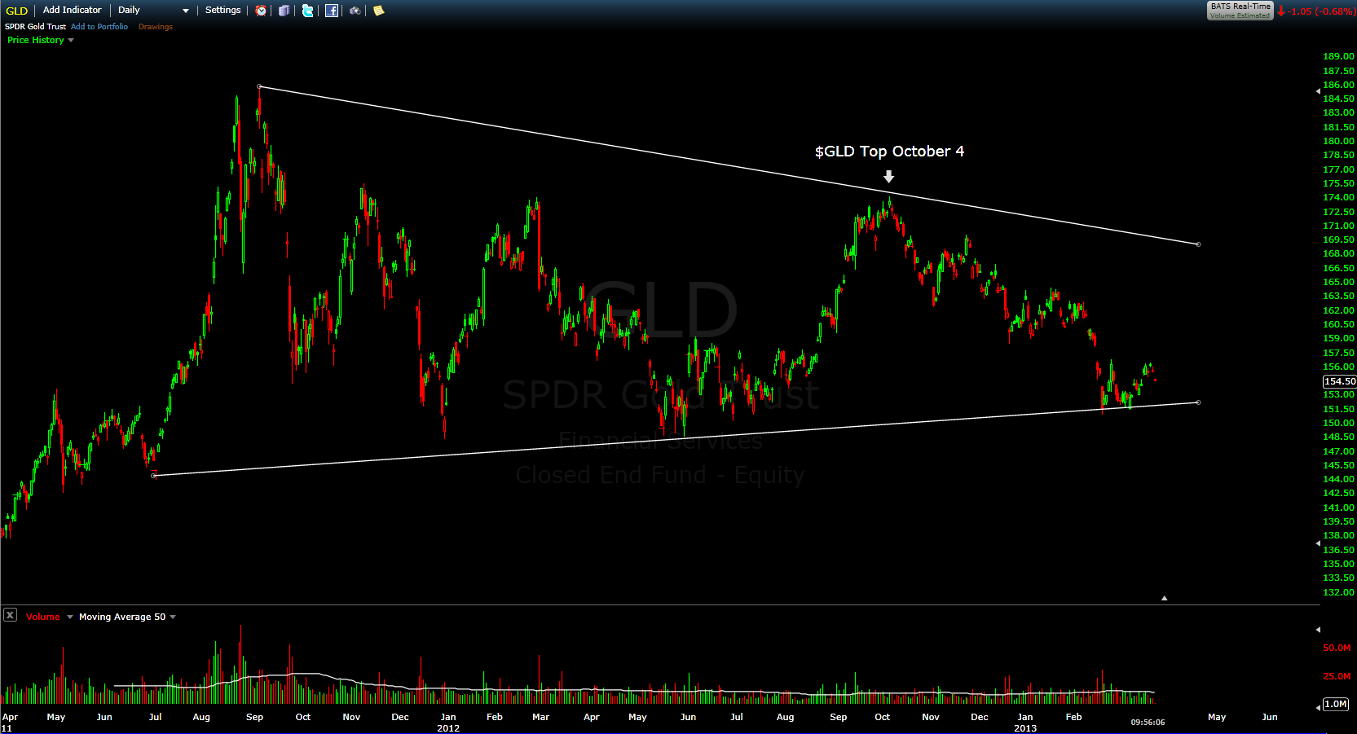Share chart via Facebook icon
Viewport: 1357px width, 734px height.
pos(332,11)
